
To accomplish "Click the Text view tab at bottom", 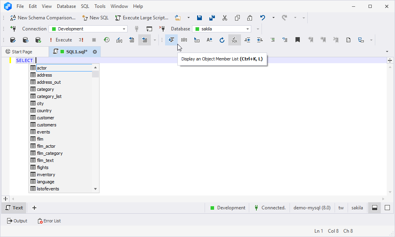I will (14, 208).
